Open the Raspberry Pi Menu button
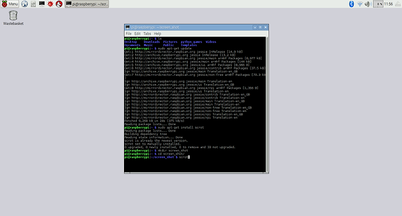402x216 pixels. [x=9, y=4]
